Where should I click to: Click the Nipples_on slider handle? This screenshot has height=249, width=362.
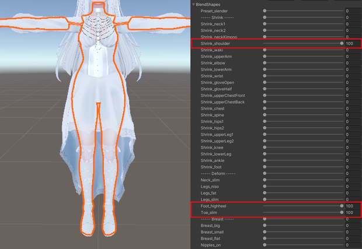point(264,245)
